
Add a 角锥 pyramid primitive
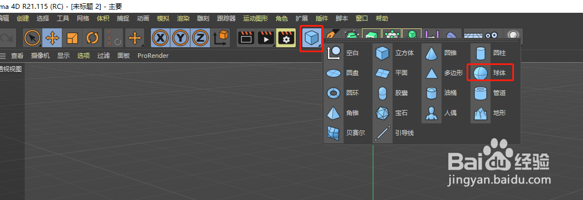point(343,113)
